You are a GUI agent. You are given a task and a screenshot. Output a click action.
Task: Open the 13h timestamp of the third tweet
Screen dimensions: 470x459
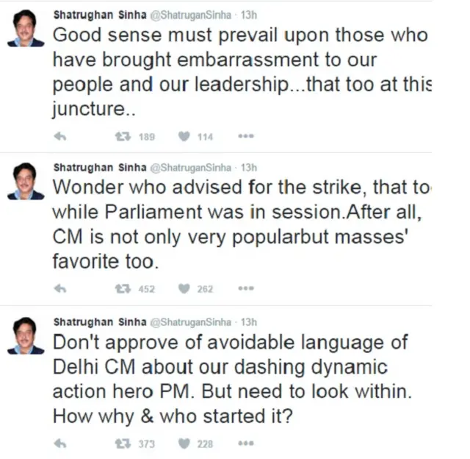click(249, 321)
